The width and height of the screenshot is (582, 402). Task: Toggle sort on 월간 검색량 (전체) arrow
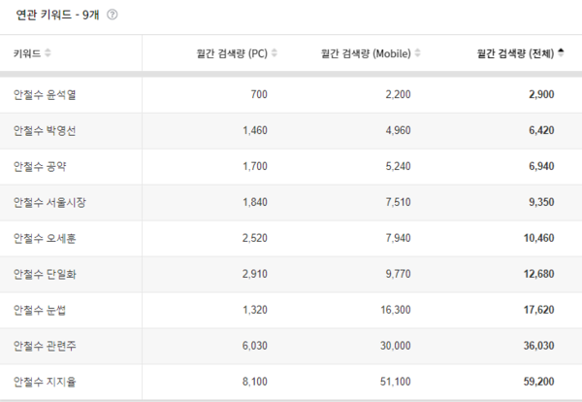point(561,53)
